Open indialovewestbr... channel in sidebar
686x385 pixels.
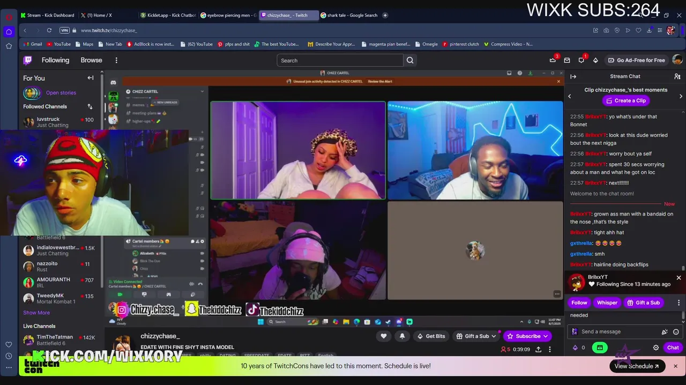58,250
